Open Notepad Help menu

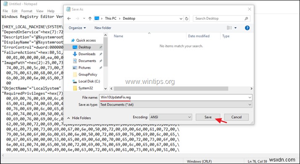point(51,11)
